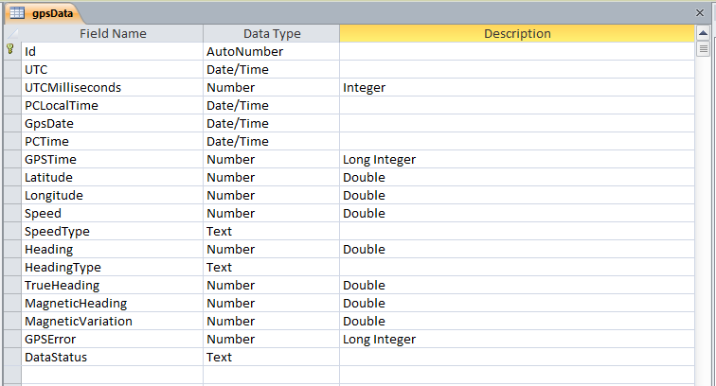Screen dimensions: 716x386
Task: Close the gpsData table tab
Action: coord(700,13)
